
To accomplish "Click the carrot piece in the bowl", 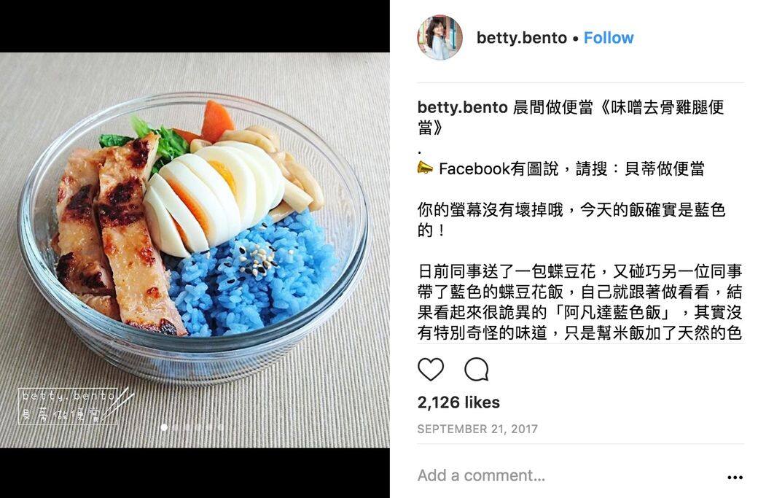I will [x=216, y=120].
